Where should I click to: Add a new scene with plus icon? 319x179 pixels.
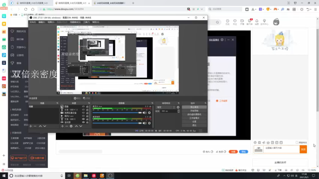31,126
